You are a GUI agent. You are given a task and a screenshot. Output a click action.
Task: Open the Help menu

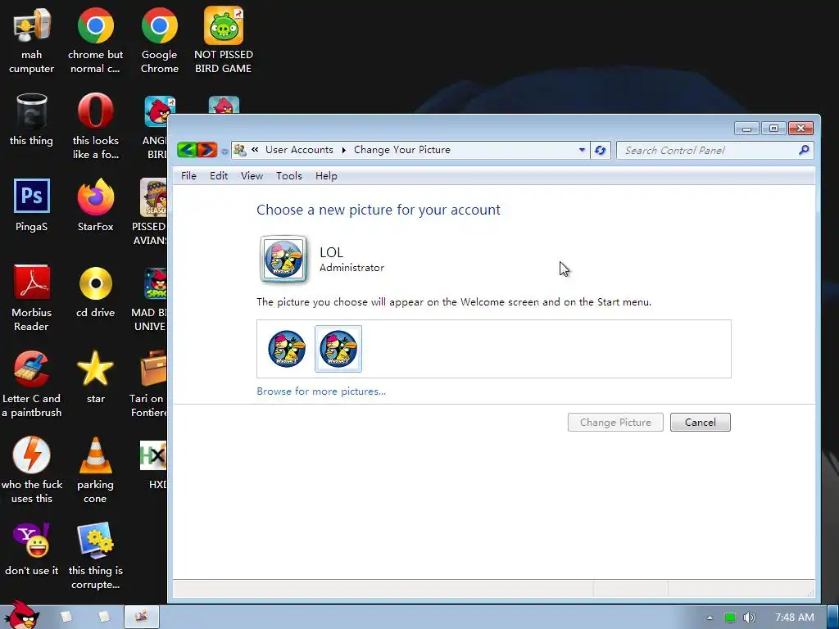click(x=326, y=176)
